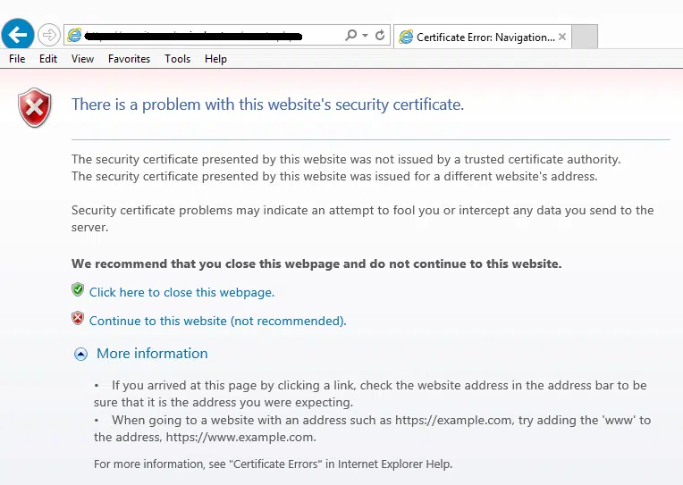
Task: Open the View menu
Action: tap(82, 59)
